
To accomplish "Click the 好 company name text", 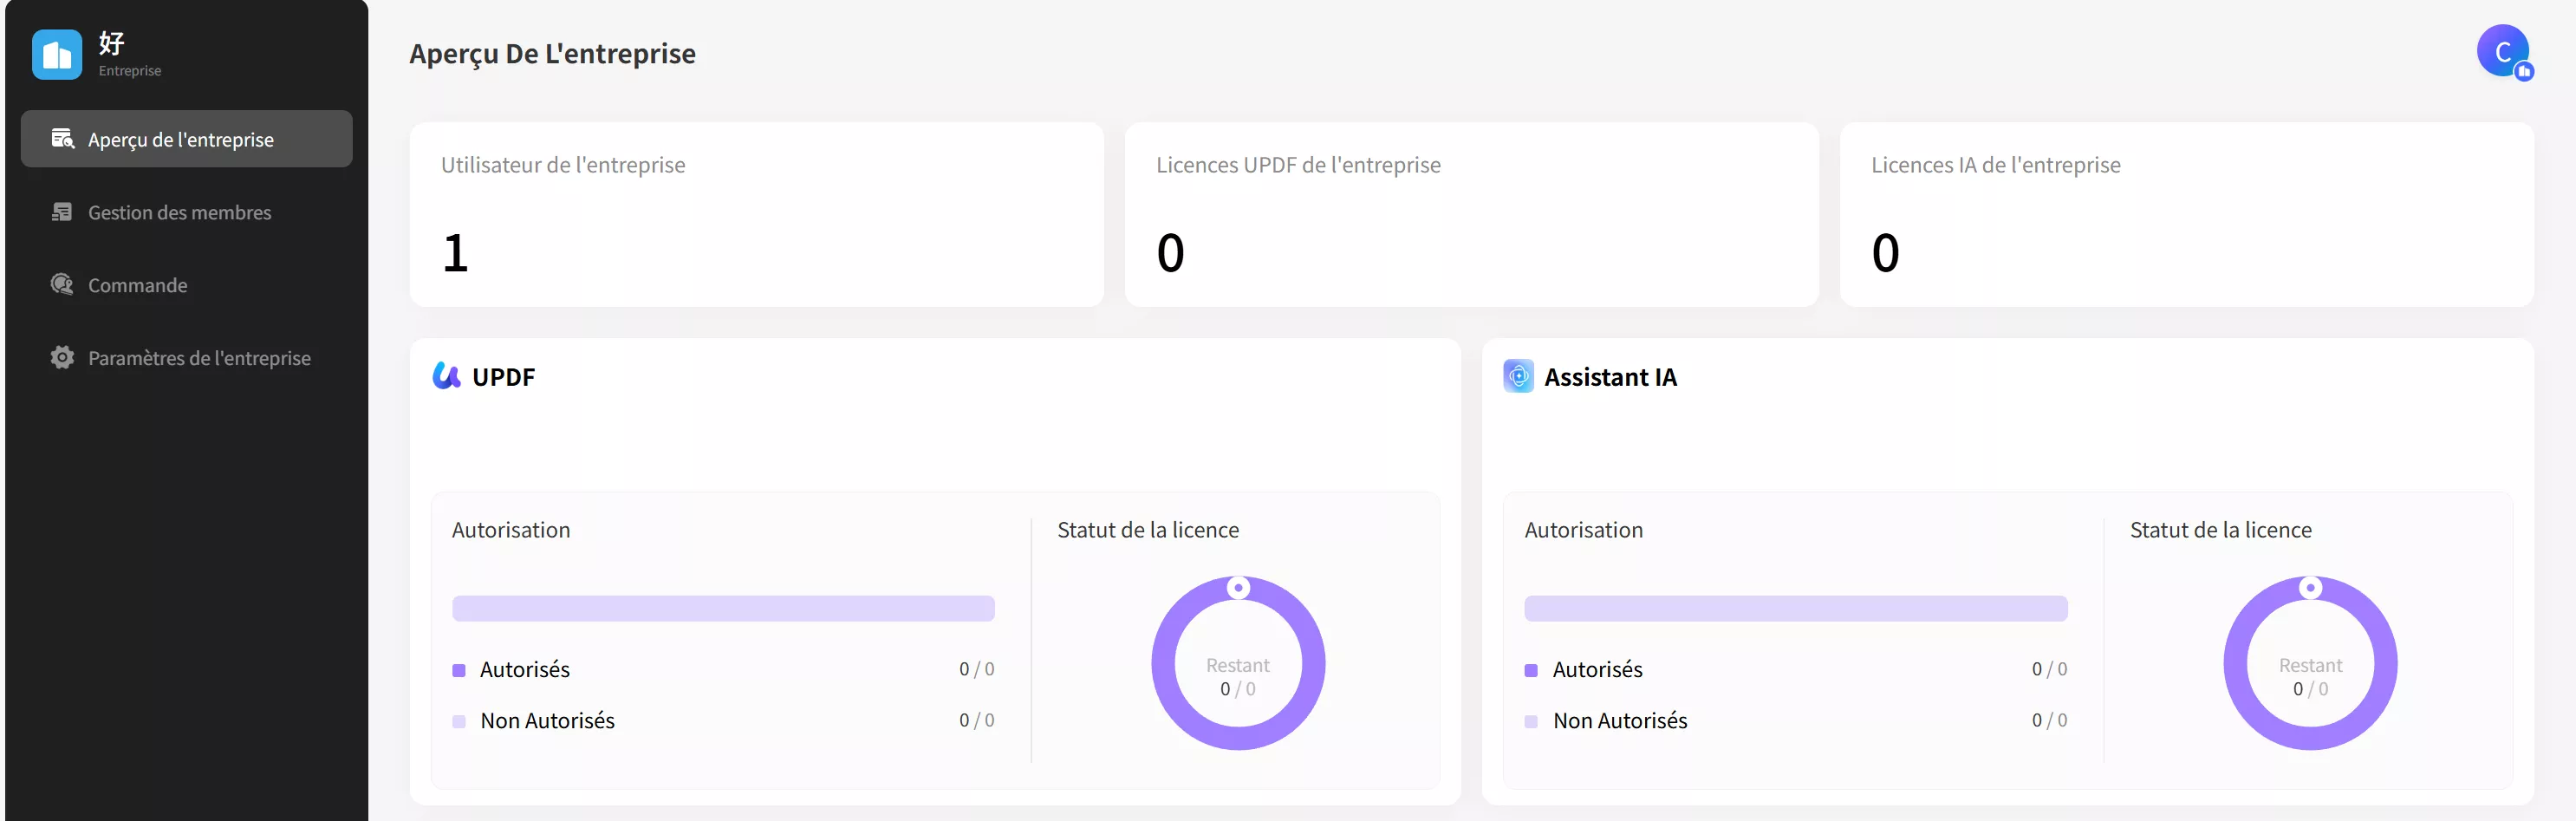I will click(112, 43).
